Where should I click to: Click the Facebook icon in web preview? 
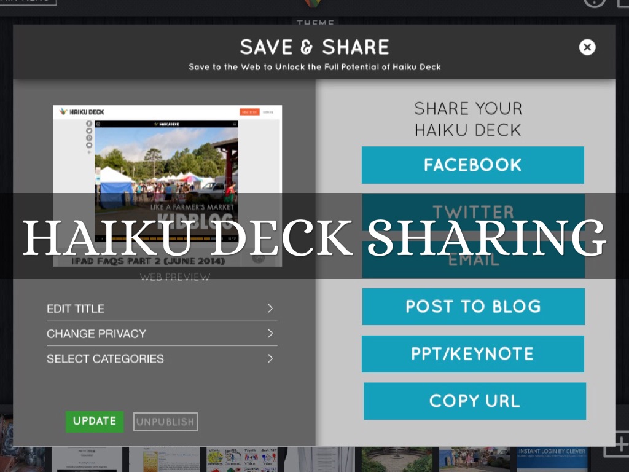coord(89,124)
